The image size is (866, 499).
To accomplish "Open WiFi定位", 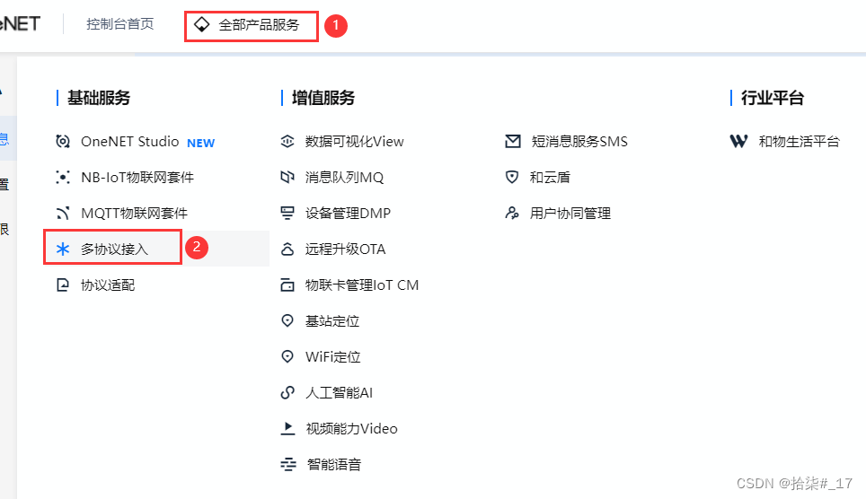I will pyautogui.click(x=333, y=356).
